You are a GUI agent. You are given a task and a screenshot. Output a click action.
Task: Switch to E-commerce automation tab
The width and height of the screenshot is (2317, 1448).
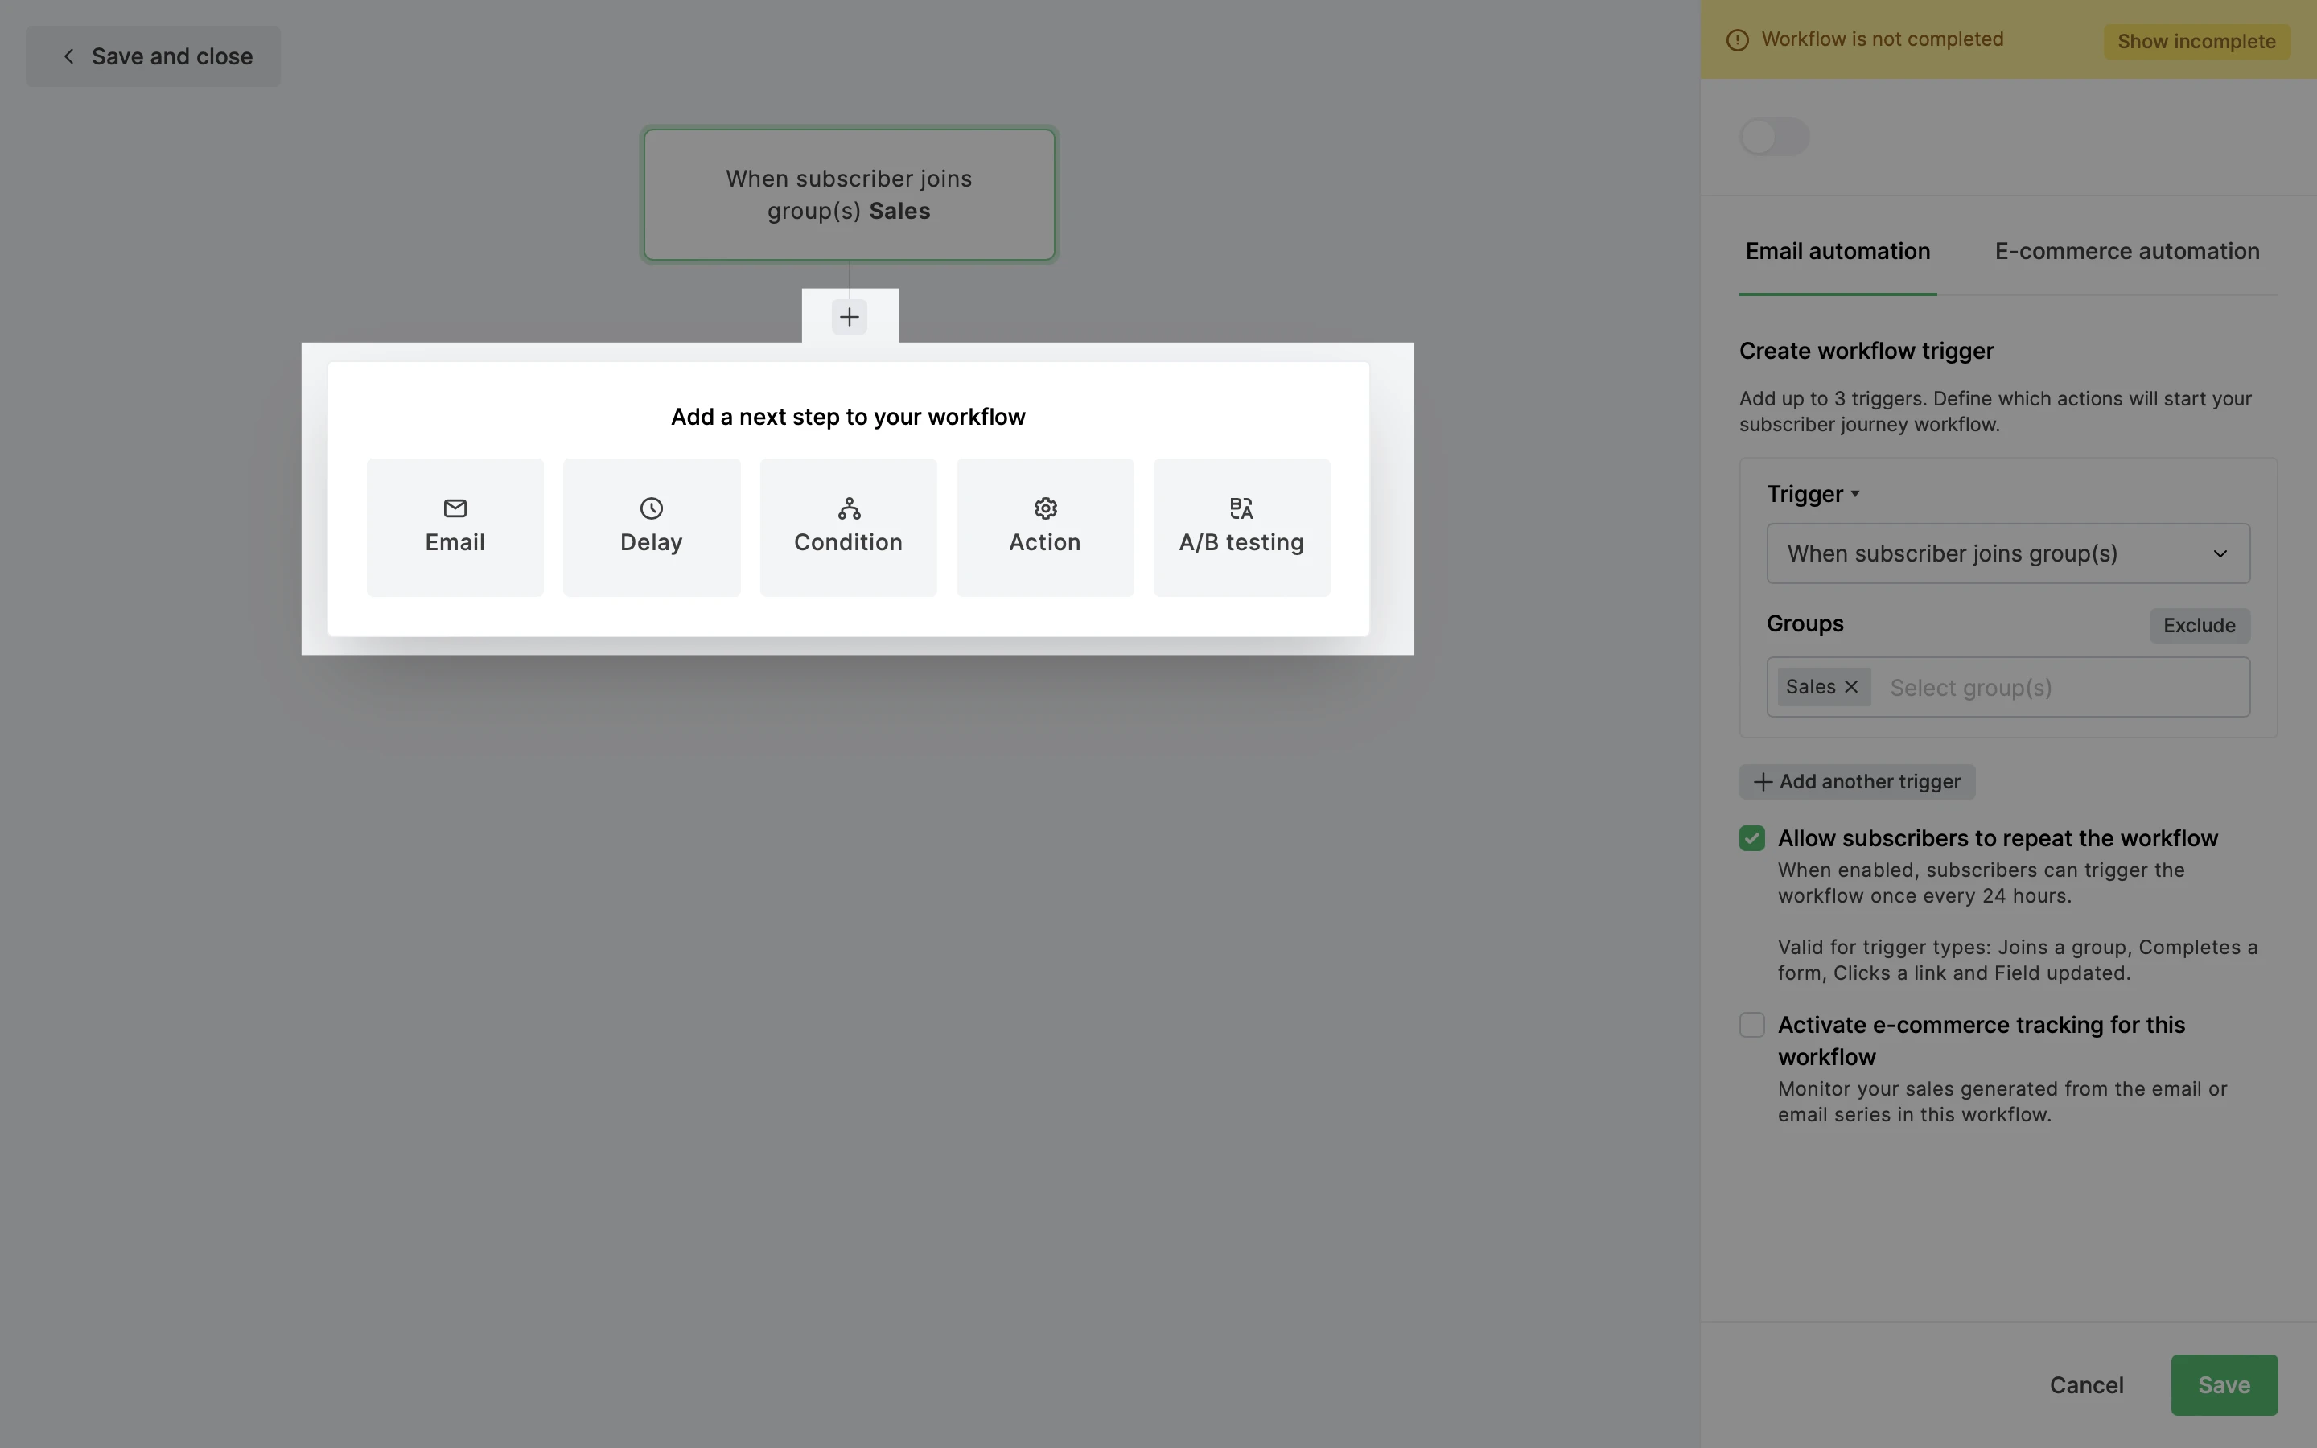click(2126, 252)
